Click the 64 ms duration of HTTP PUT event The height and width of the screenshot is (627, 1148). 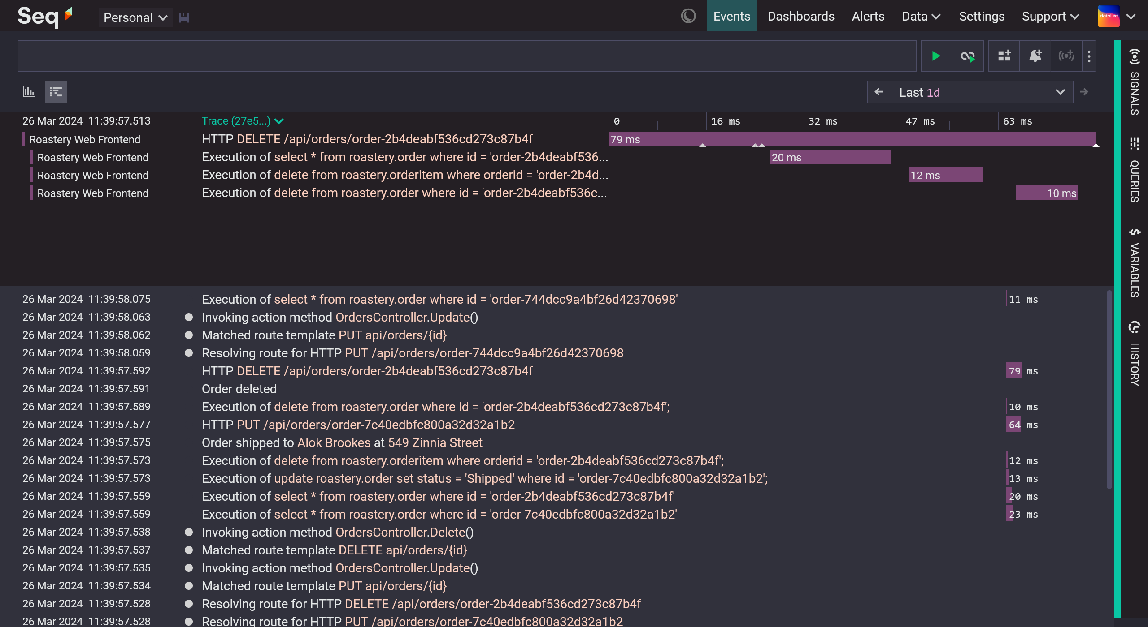click(1022, 425)
